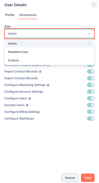Click info icon next to Configure Users
Screen dimensions: 99x183
(30, 98)
